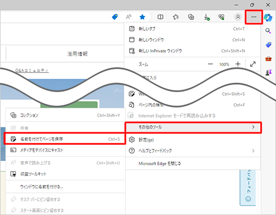Click the Read aloud icon in the address bar
Viewport: 276px width, 215px height.
(129, 17)
